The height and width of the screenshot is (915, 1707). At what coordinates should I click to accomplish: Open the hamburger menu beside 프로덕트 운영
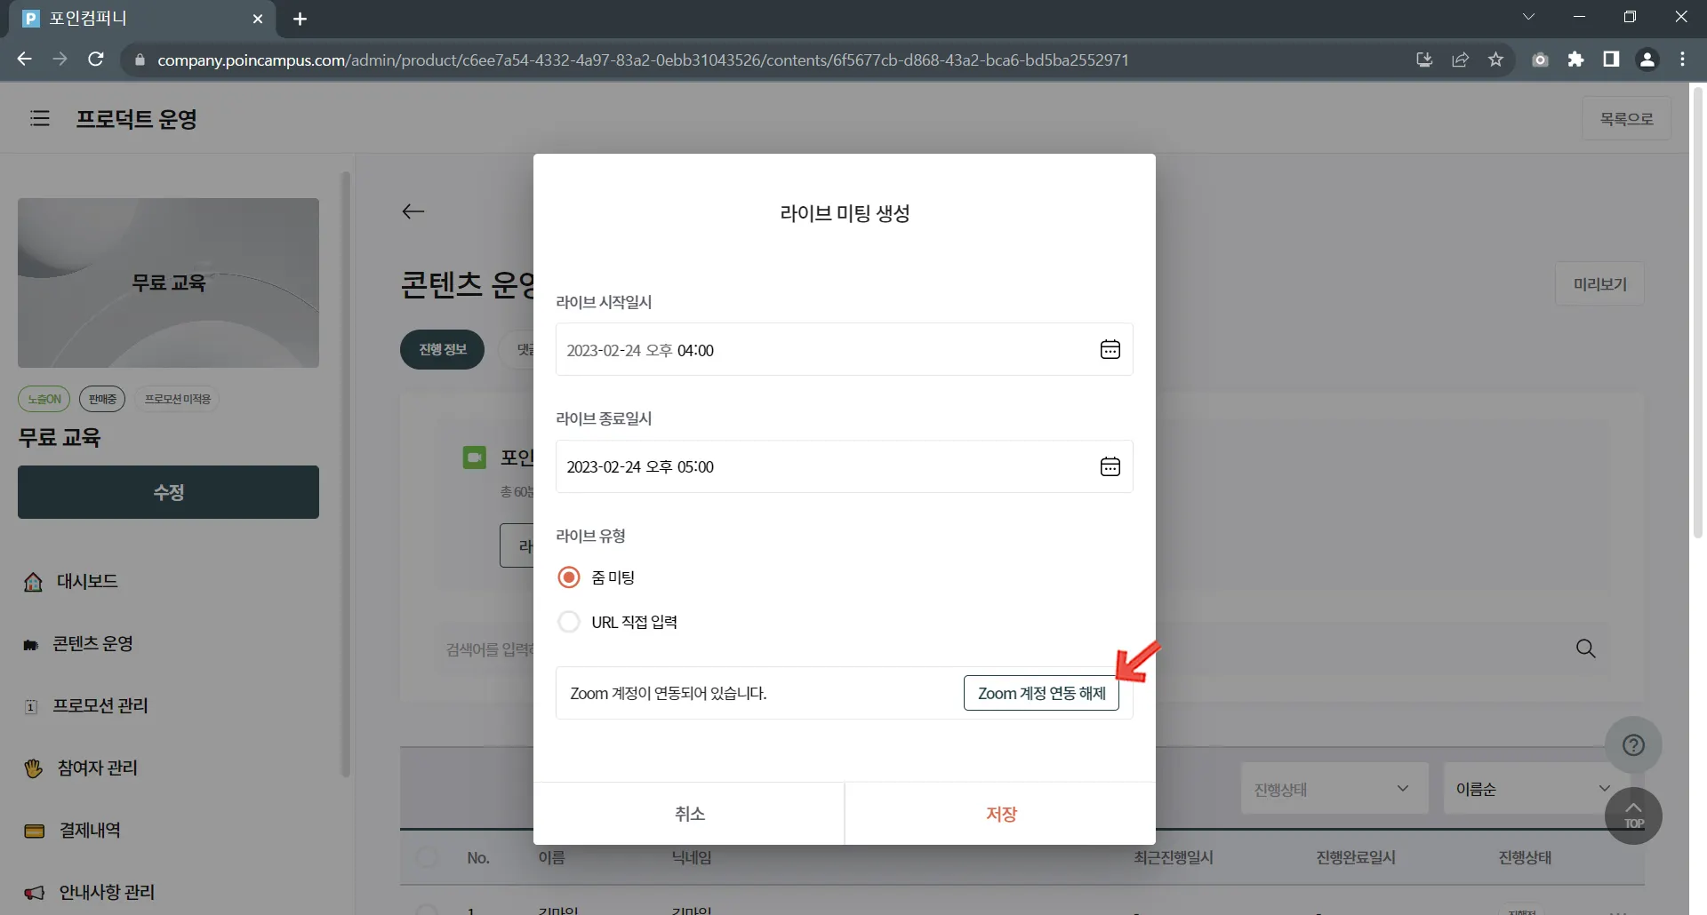coord(40,118)
